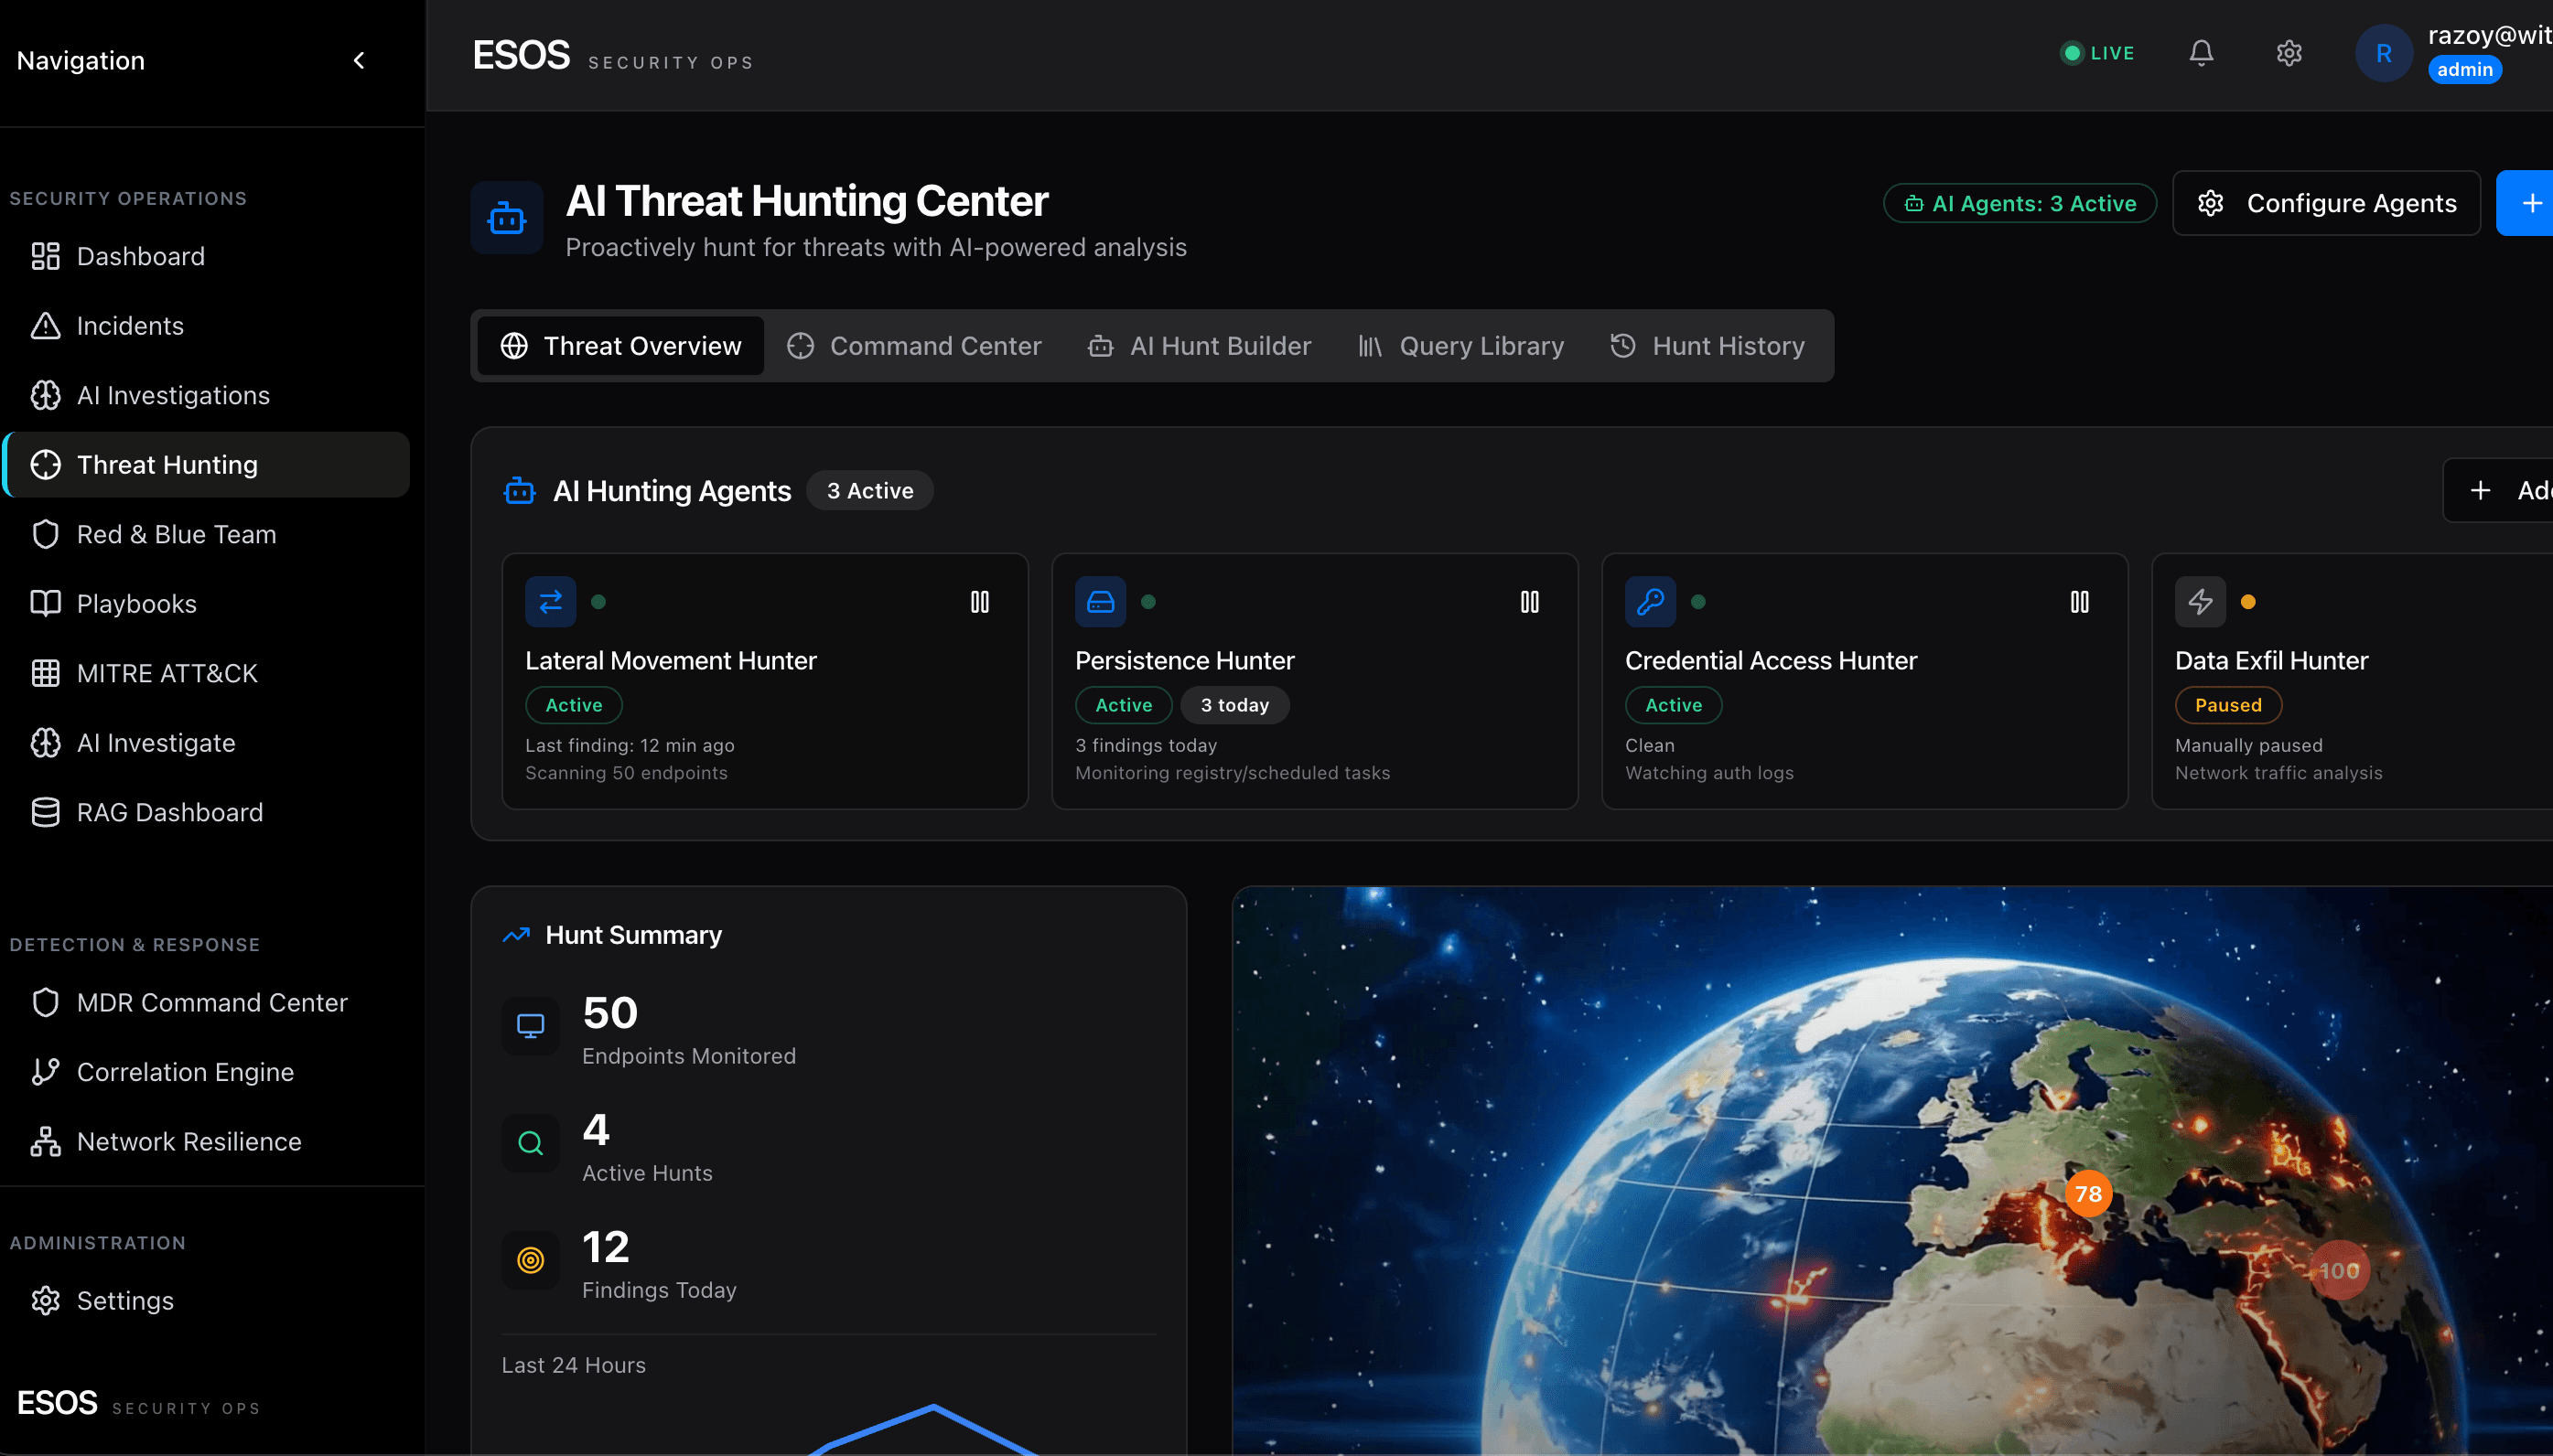2553x1456 pixels.
Task: Click Monitoring registry/scheduled tasks text
Action: click(1233, 773)
